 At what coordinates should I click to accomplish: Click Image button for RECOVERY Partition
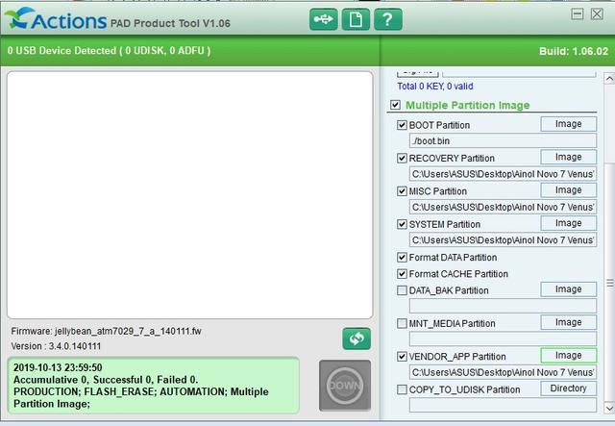(x=568, y=157)
